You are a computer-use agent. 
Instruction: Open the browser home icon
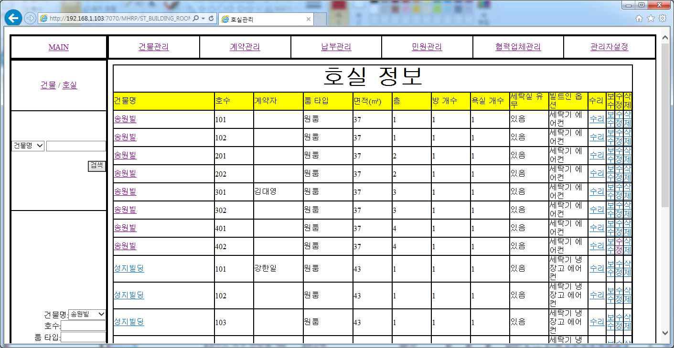click(x=639, y=18)
